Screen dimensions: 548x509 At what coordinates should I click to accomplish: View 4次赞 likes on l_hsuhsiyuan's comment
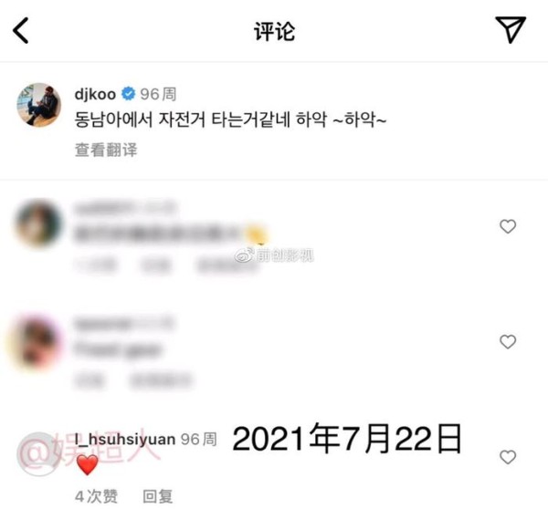click(96, 496)
